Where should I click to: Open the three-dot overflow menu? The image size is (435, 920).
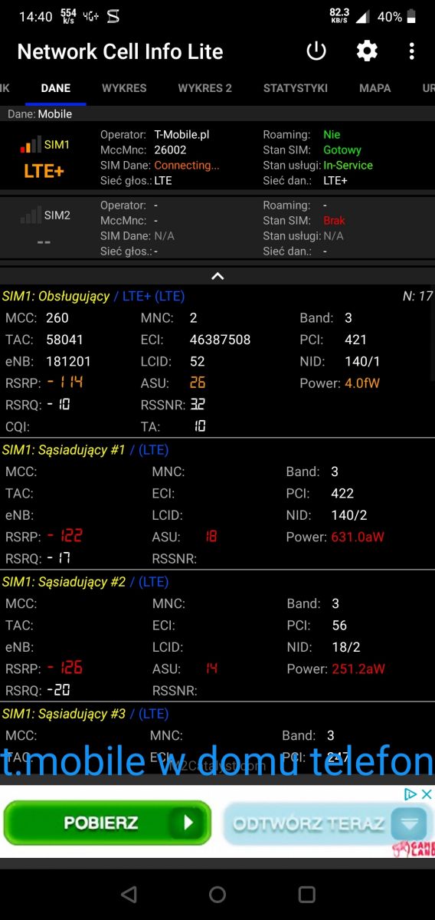(x=412, y=51)
